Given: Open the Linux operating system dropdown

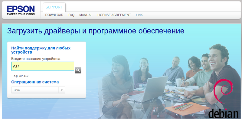Looking at the screenshot, I should tap(38, 90).
